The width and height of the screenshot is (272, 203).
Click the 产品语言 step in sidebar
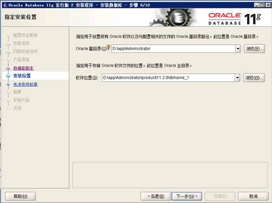click(21, 60)
